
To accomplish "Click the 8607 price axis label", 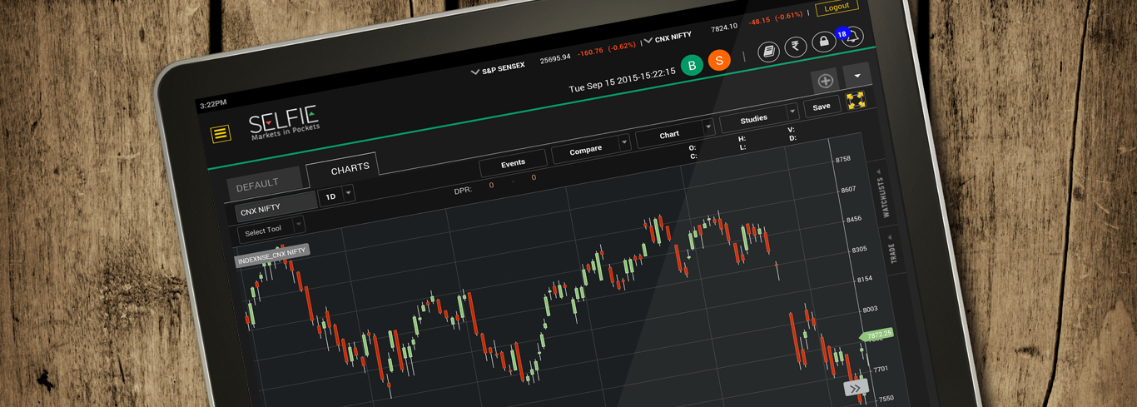I will (x=847, y=190).
